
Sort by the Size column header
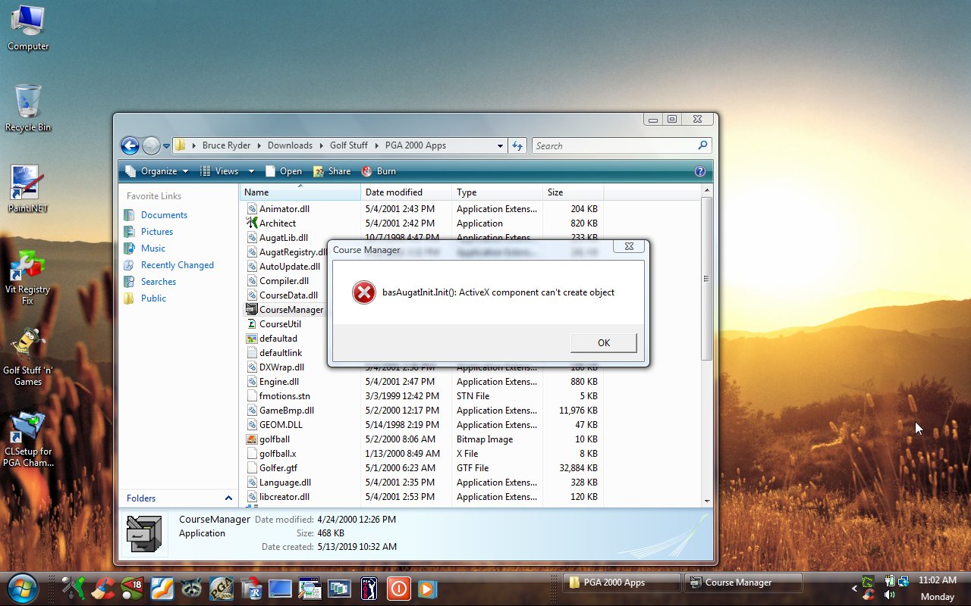573,192
